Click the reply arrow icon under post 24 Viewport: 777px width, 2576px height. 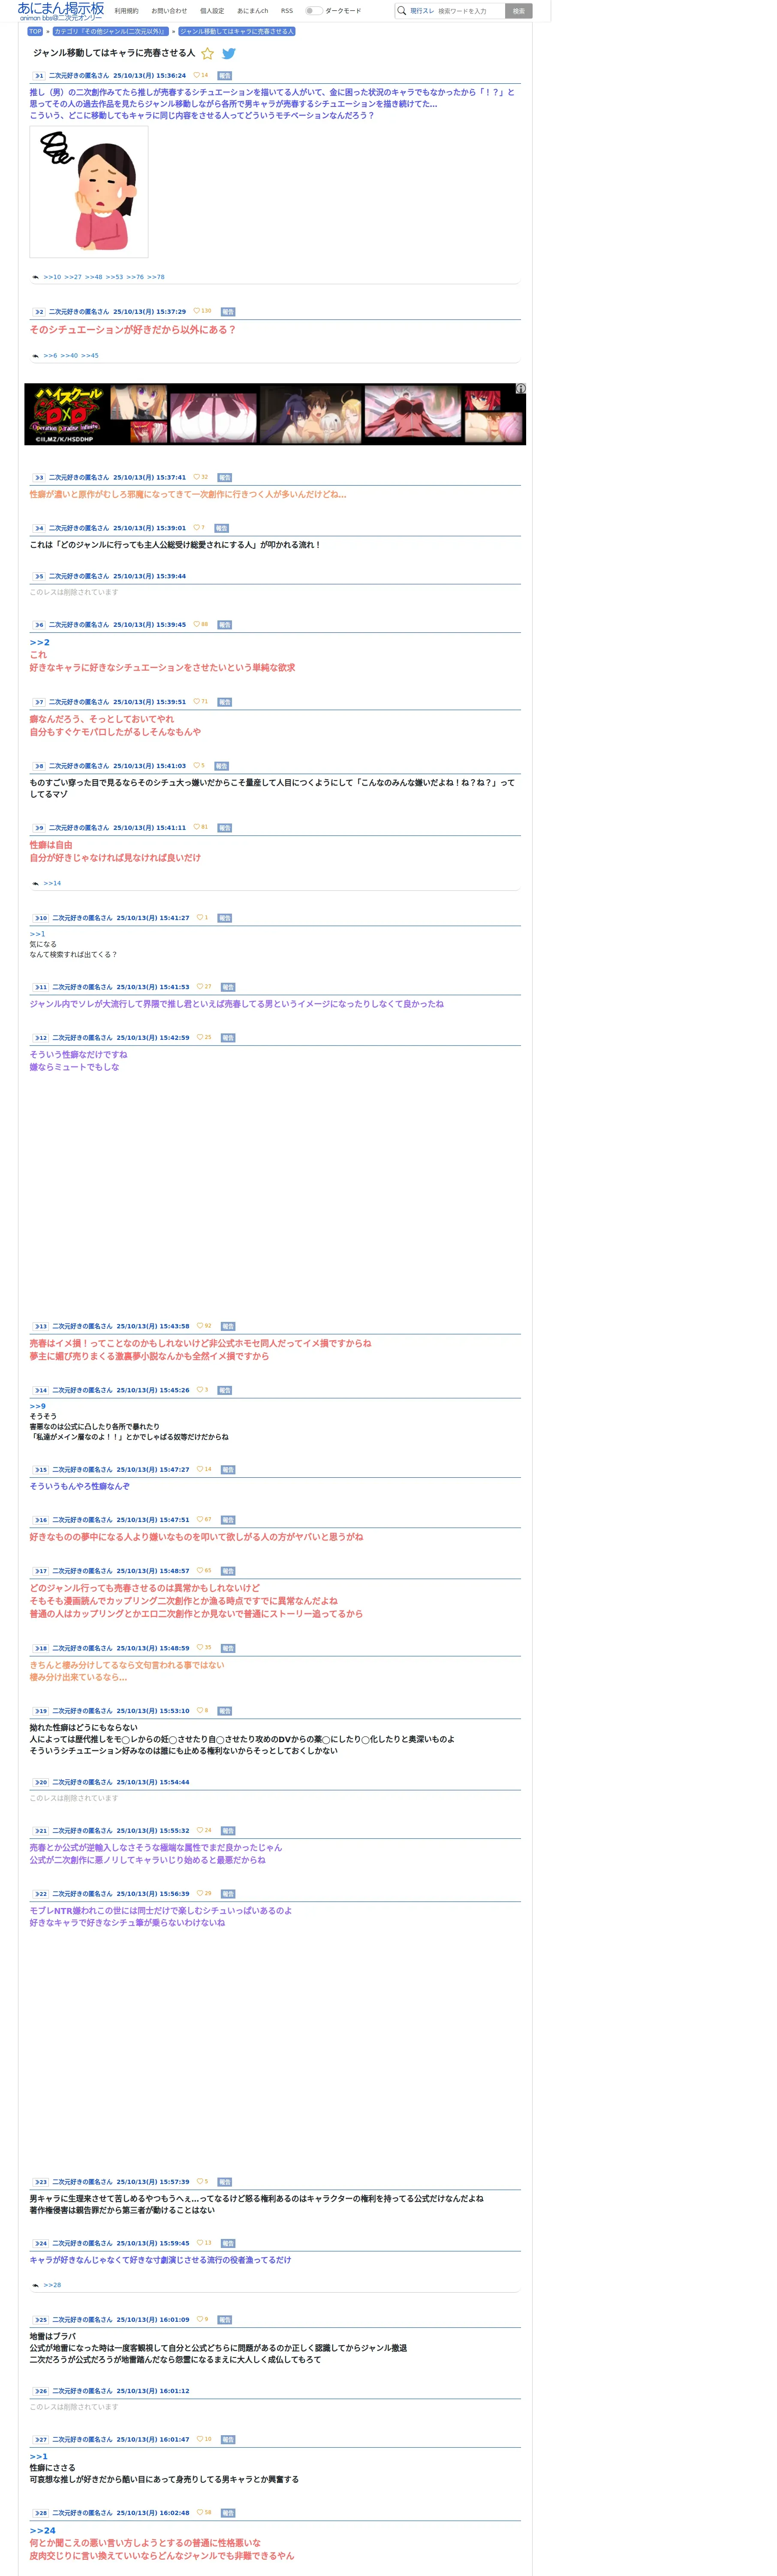35,2285
